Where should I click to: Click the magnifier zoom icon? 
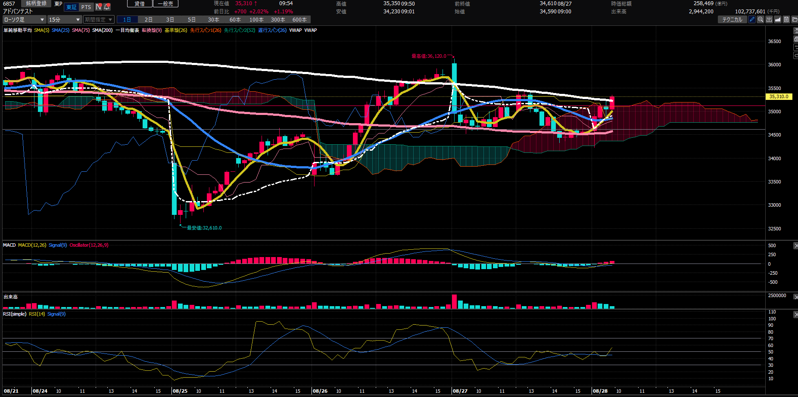(761, 19)
